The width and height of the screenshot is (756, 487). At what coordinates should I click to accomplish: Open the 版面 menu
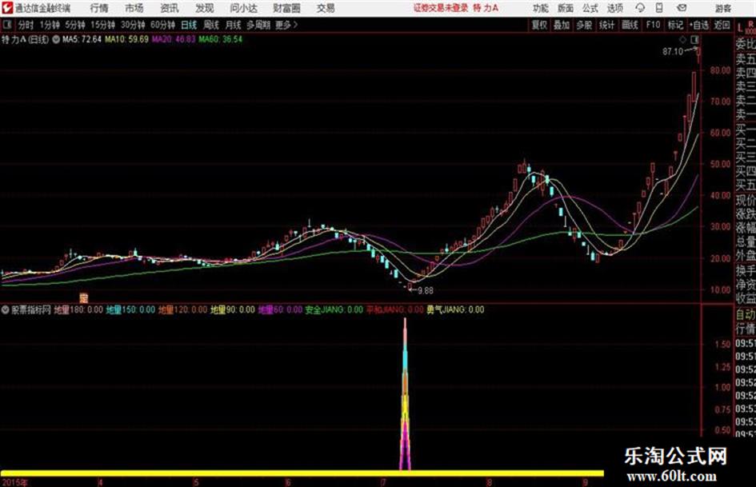point(566,8)
